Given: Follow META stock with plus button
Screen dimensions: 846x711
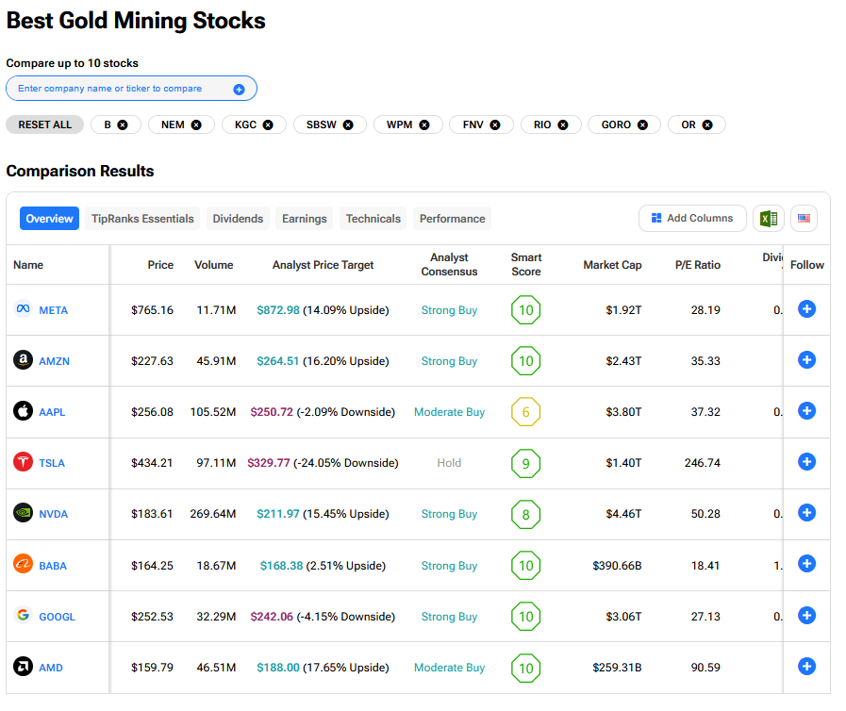Looking at the screenshot, I should 806,309.
